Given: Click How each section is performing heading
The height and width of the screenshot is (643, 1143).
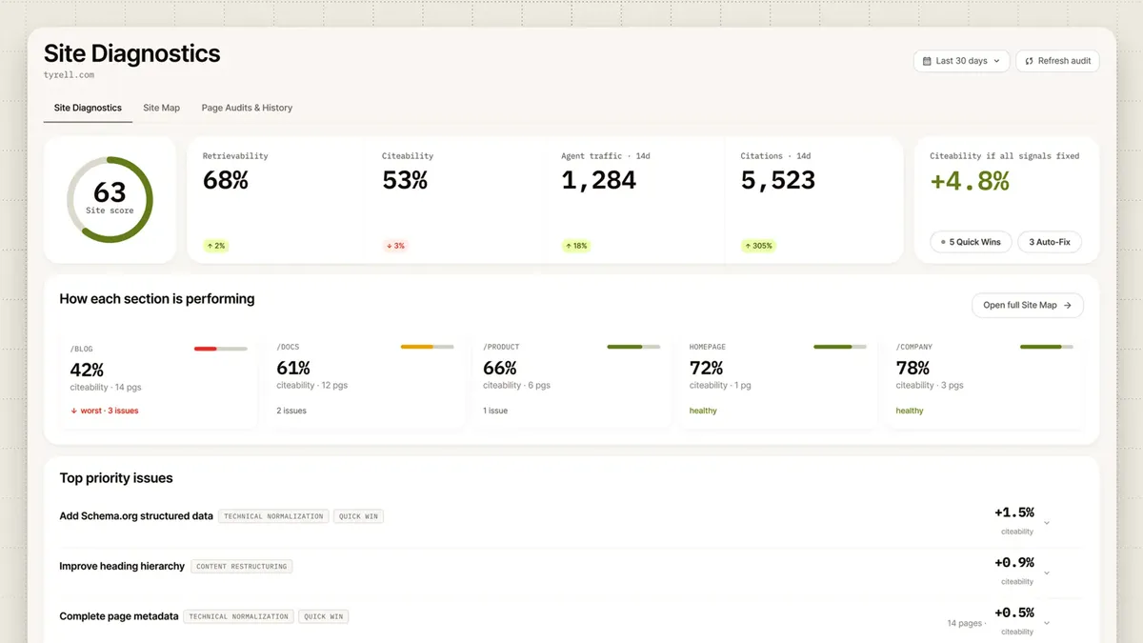Looking at the screenshot, I should click(157, 299).
